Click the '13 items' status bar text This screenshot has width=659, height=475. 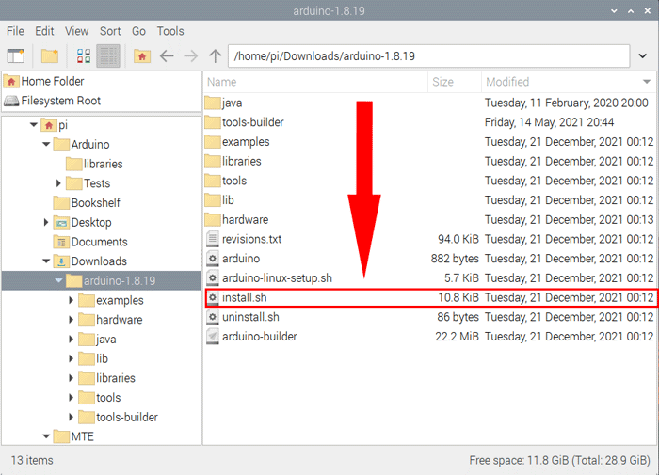32,460
